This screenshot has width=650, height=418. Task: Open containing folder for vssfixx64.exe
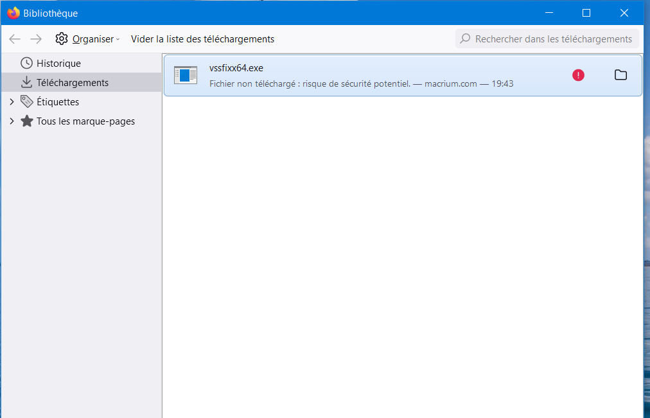coord(620,75)
